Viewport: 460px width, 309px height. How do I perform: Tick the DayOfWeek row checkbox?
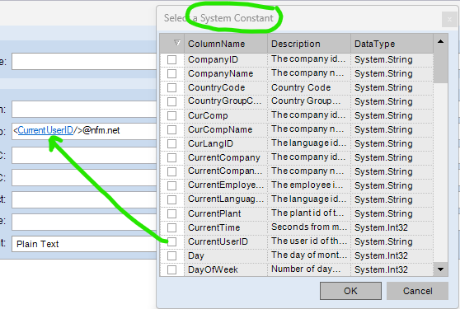click(172, 269)
